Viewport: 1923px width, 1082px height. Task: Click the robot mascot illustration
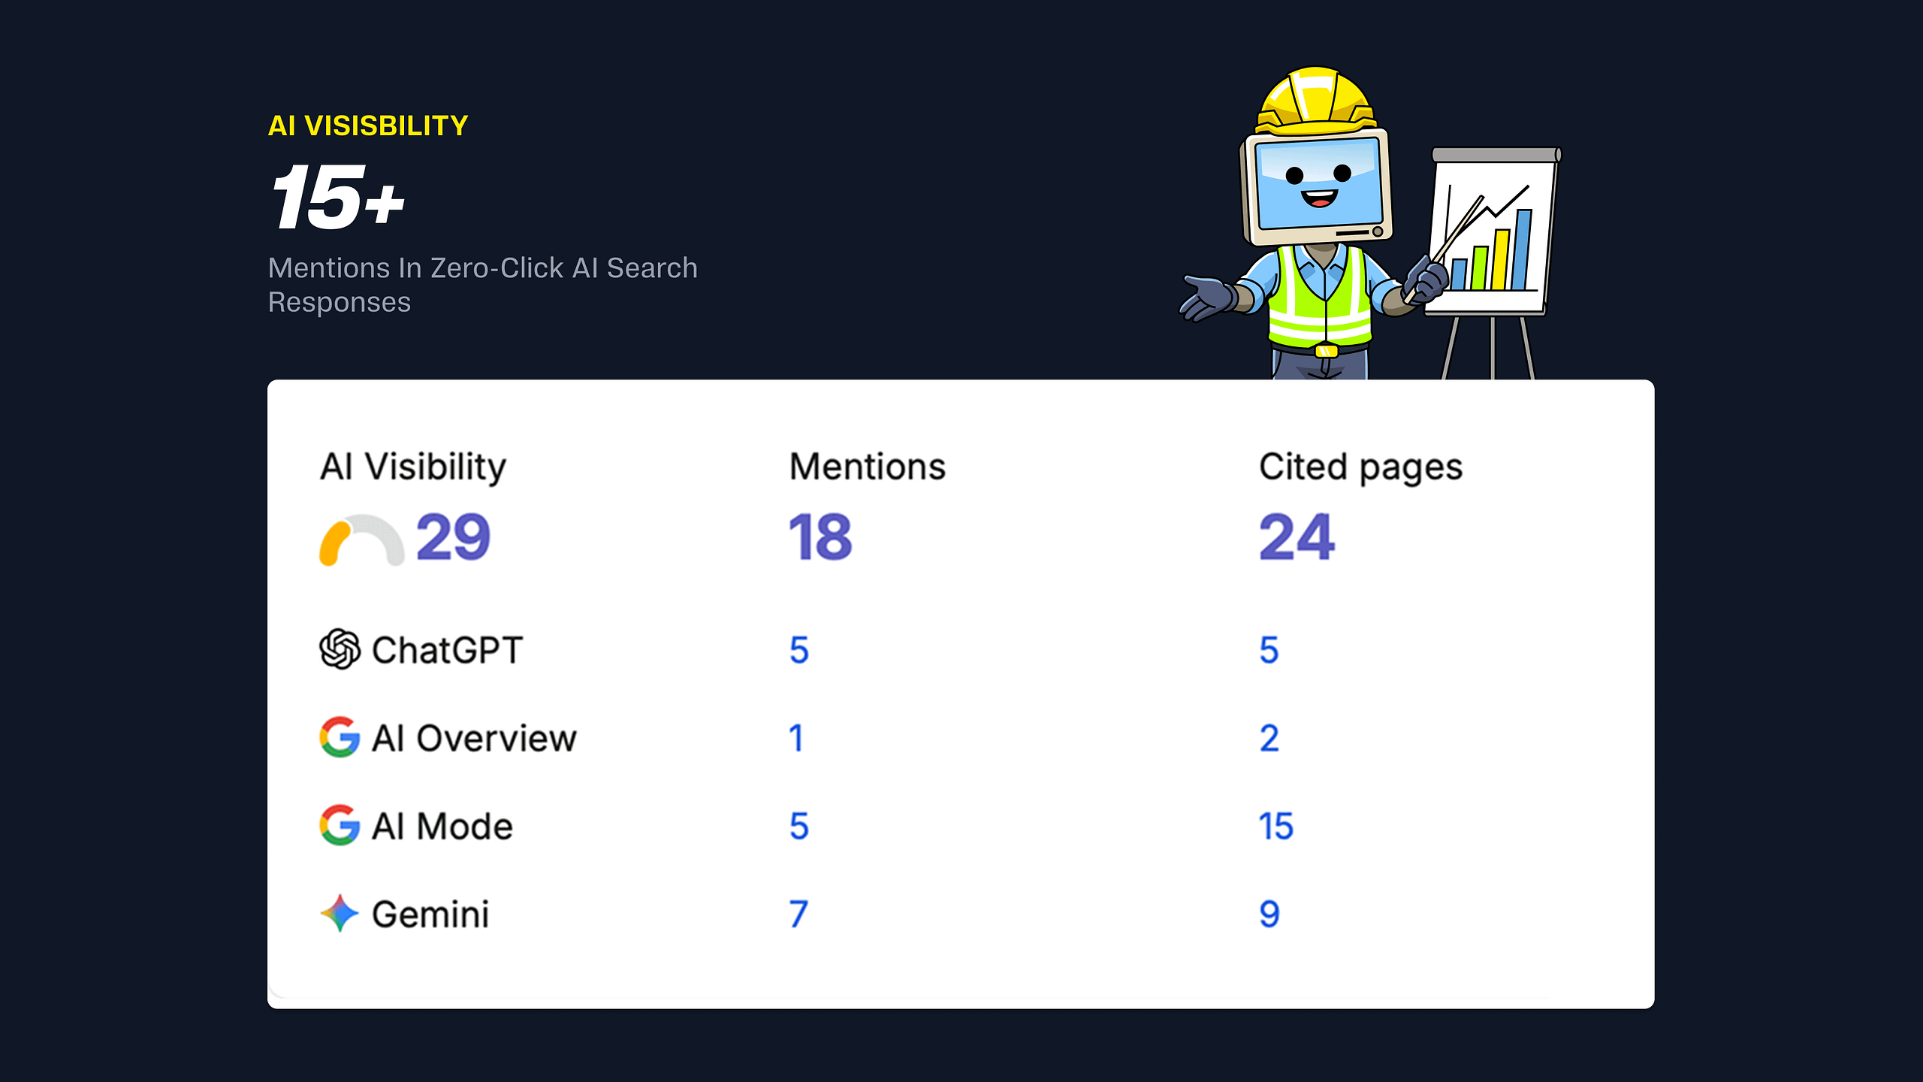click(x=1315, y=223)
